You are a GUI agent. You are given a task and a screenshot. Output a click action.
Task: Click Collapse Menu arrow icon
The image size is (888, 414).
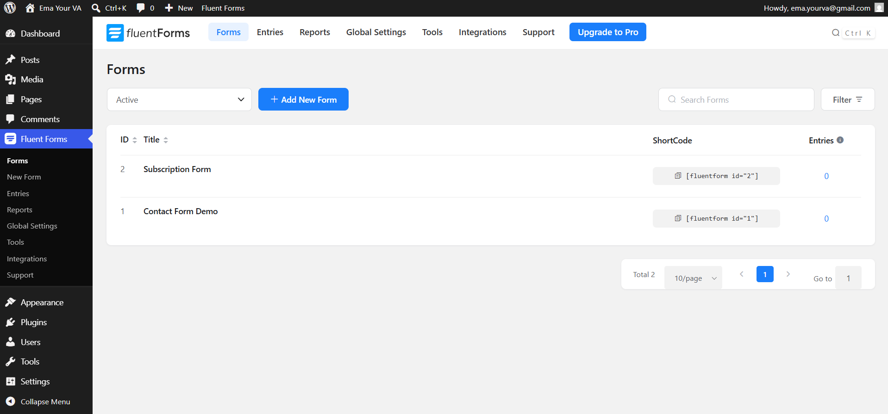tap(10, 402)
